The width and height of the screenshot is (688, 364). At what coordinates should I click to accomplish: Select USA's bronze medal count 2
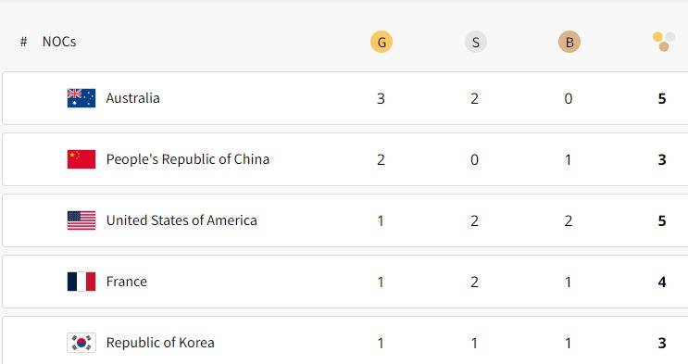pyautogui.click(x=569, y=220)
